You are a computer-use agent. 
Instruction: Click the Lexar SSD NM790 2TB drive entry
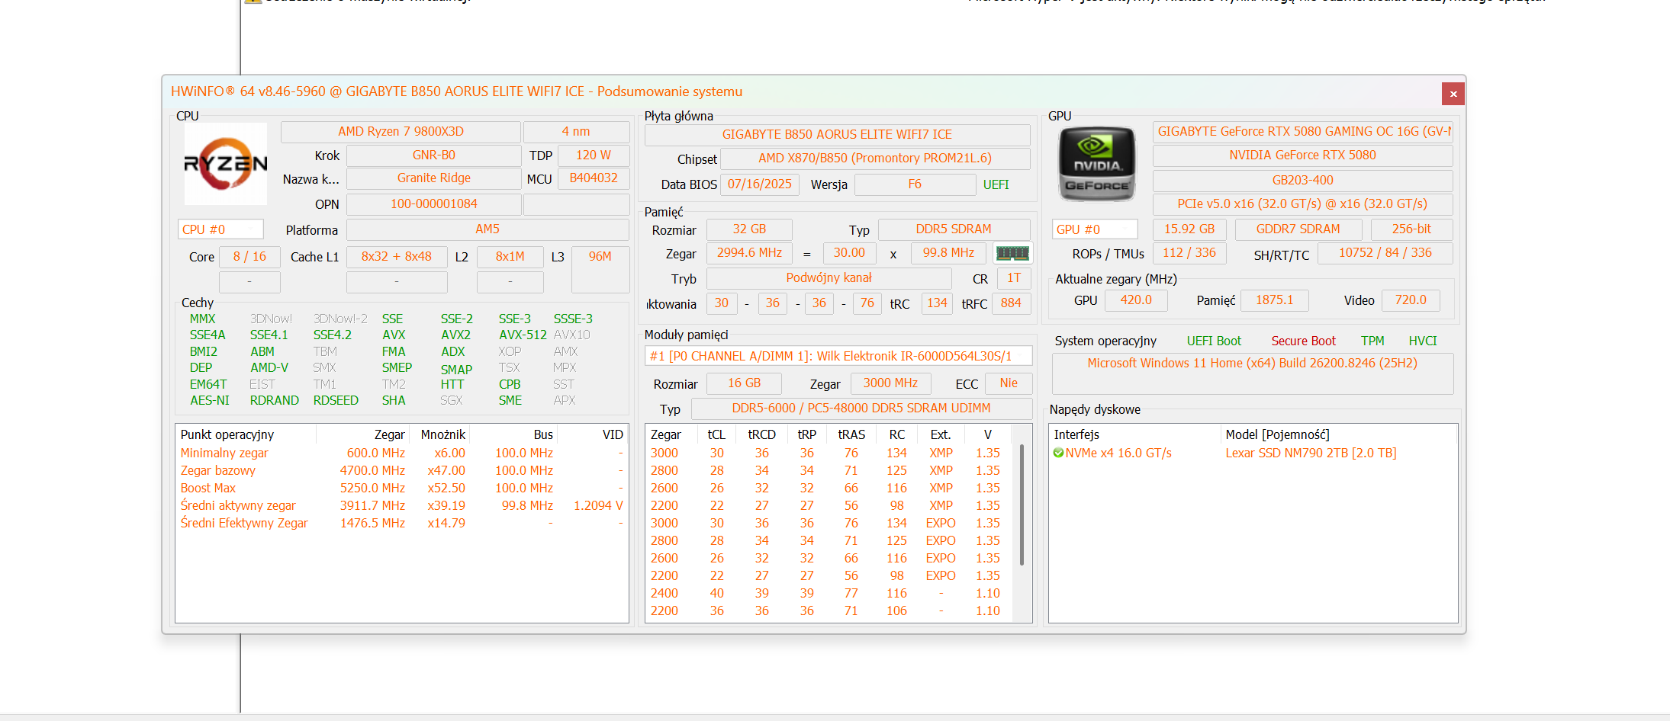click(1311, 453)
